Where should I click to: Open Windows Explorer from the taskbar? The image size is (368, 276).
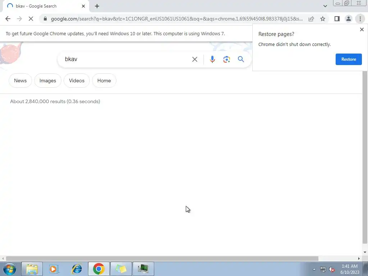[x=32, y=269]
